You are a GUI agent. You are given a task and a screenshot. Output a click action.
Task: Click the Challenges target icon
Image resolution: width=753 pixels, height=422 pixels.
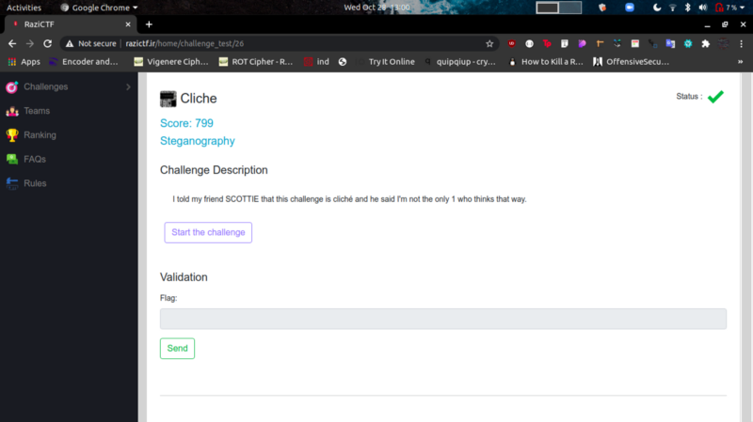pos(12,86)
